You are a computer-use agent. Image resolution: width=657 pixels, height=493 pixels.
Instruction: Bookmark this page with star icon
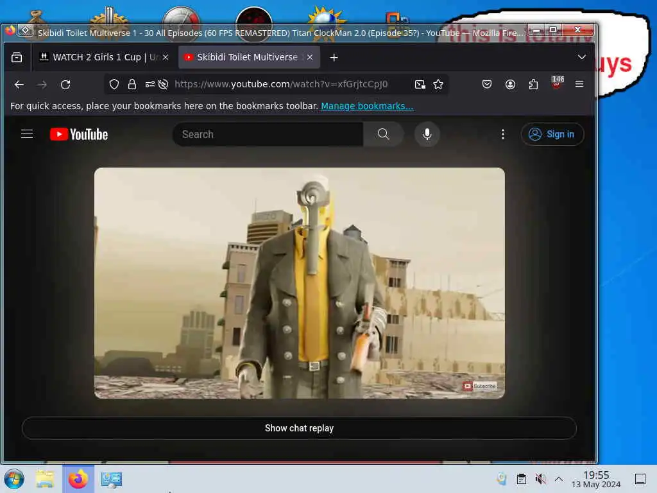point(438,84)
